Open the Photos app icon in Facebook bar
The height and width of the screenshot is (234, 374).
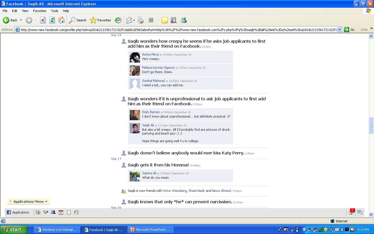point(38,212)
